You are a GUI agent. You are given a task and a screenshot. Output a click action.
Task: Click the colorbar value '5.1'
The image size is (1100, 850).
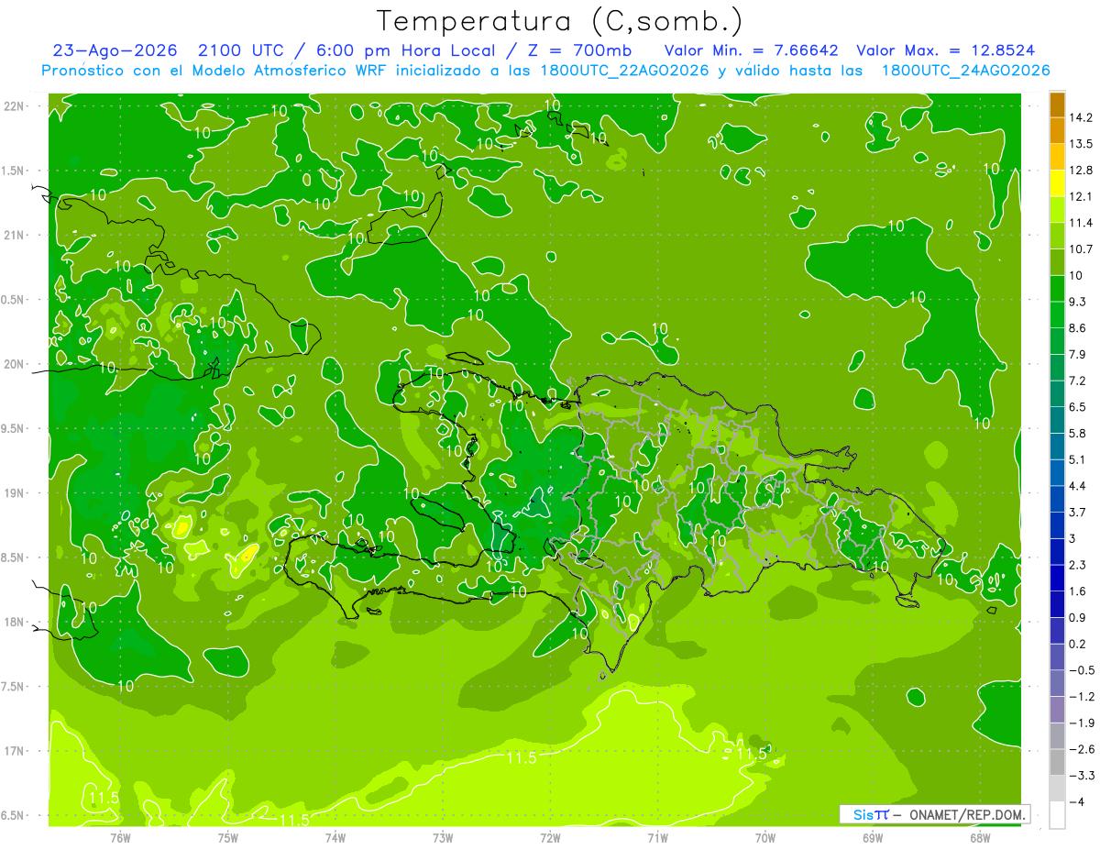click(1077, 459)
